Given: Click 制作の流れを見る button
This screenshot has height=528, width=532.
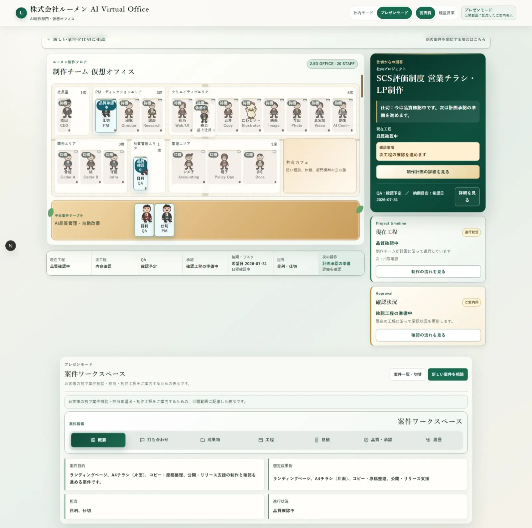Looking at the screenshot, I should click(428, 272).
